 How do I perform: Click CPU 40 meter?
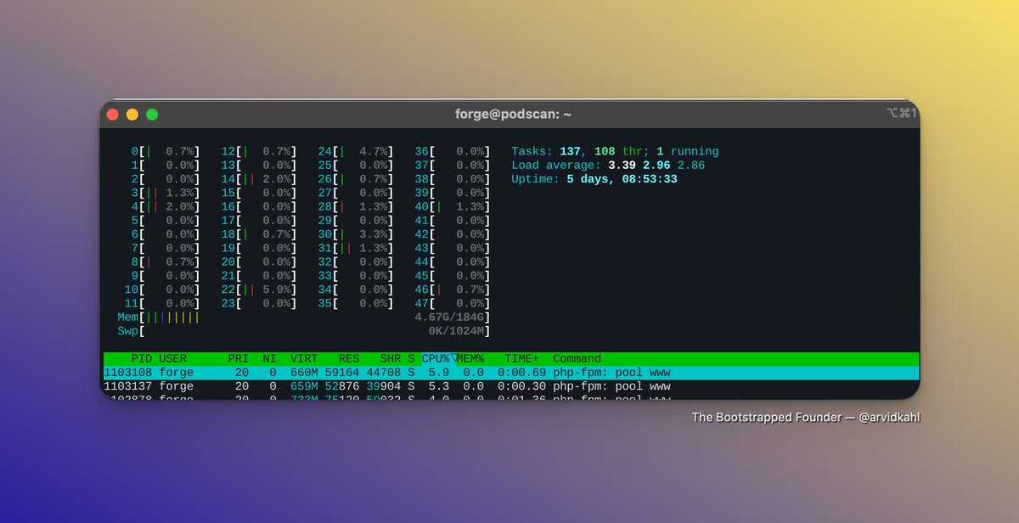452,206
